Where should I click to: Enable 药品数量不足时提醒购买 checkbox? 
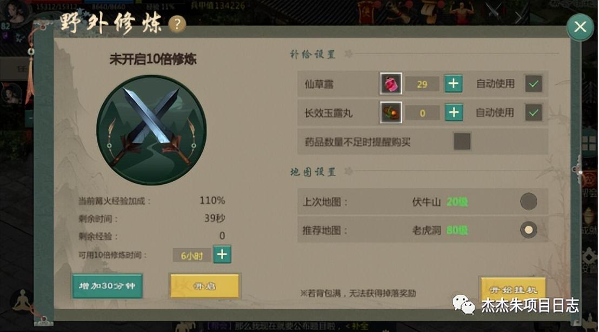pos(462,142)
